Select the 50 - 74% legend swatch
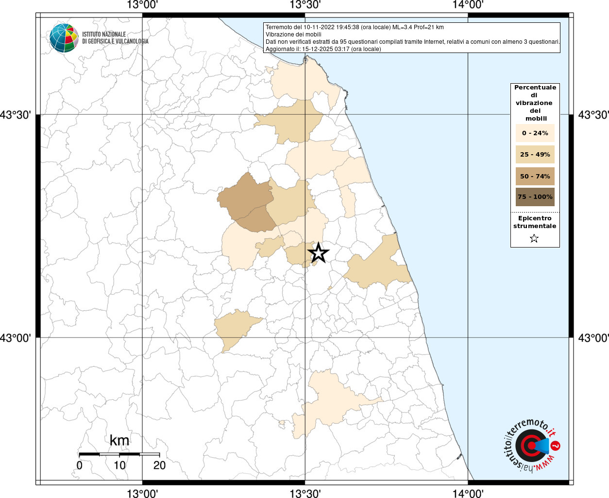The image size is (609, 498). [x=535, y=176]
